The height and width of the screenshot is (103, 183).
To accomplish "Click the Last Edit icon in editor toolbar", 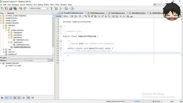I will (72, 16).
